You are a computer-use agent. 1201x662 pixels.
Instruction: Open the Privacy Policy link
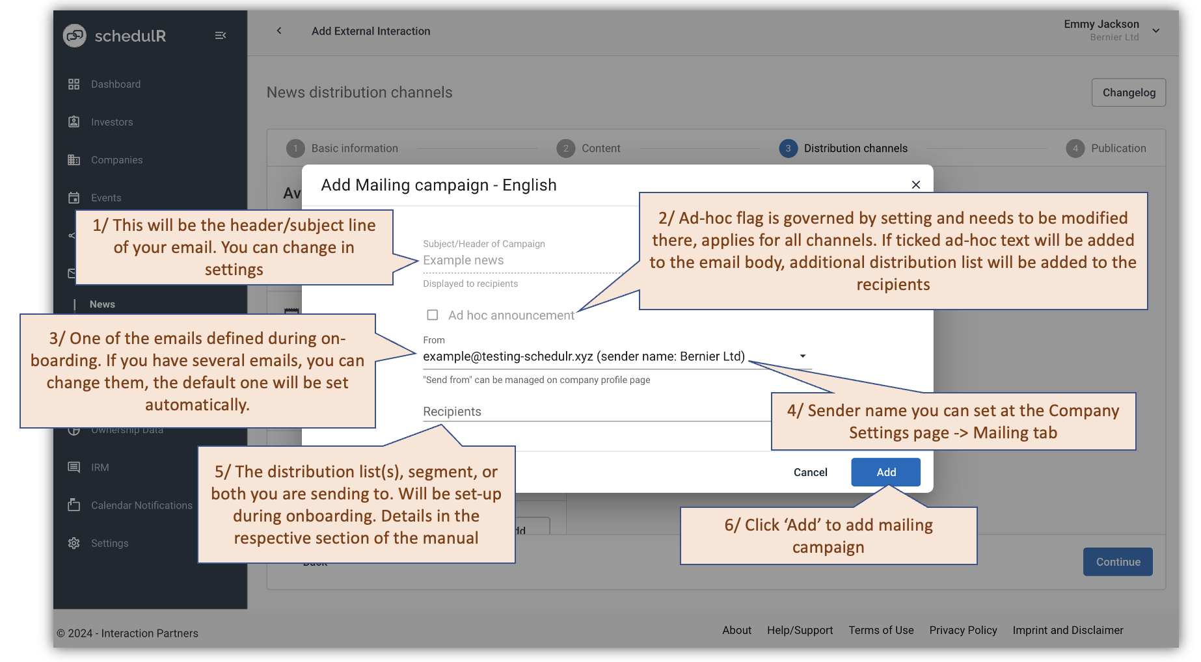click(963, 629)
